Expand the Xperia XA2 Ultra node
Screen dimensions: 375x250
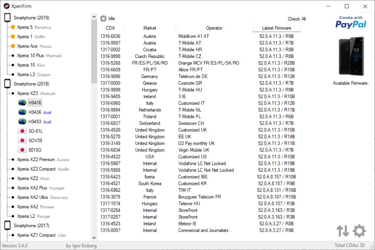pos(13,197)
